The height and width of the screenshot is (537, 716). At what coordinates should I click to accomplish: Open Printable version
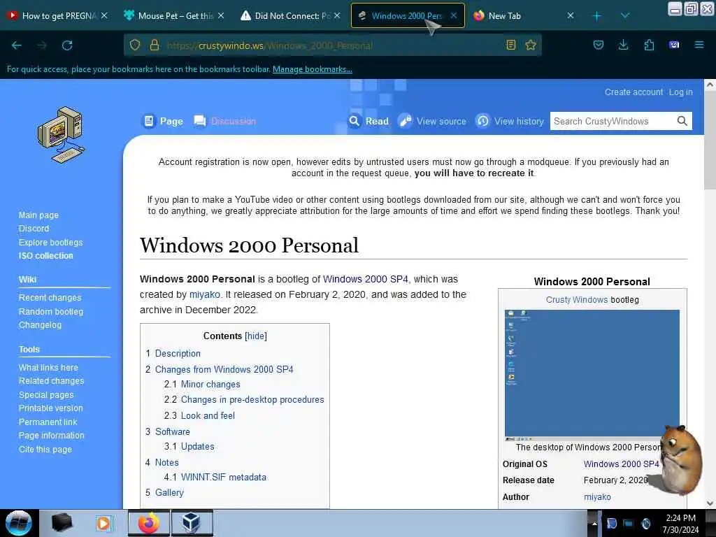[x=50, y=408]
